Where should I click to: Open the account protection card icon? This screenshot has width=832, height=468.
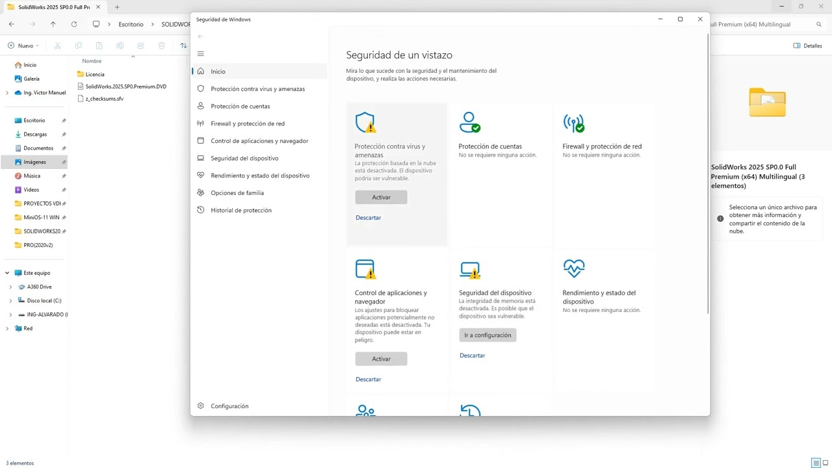(469, 122)
